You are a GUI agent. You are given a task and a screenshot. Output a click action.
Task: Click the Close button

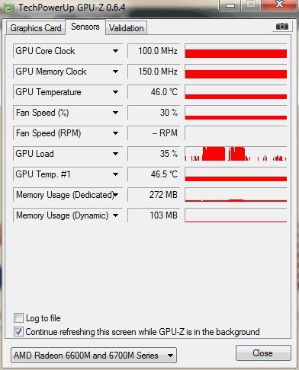tap(263, 353)
